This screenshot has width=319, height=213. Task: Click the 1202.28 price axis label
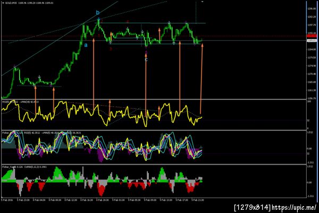pos(312,17)
